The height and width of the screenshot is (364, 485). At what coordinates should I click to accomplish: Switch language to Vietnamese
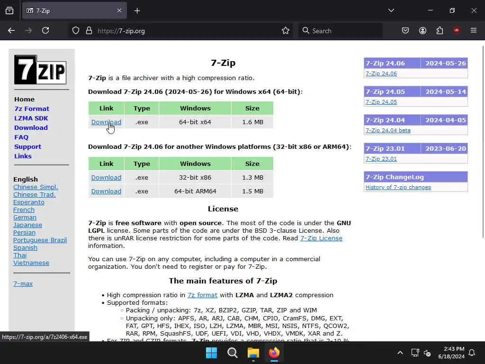[x=31, y=263]
